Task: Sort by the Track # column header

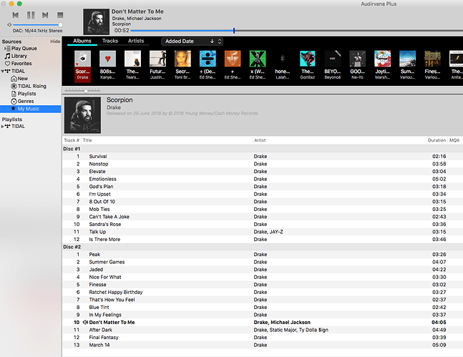Action: (x=72, y=140)
